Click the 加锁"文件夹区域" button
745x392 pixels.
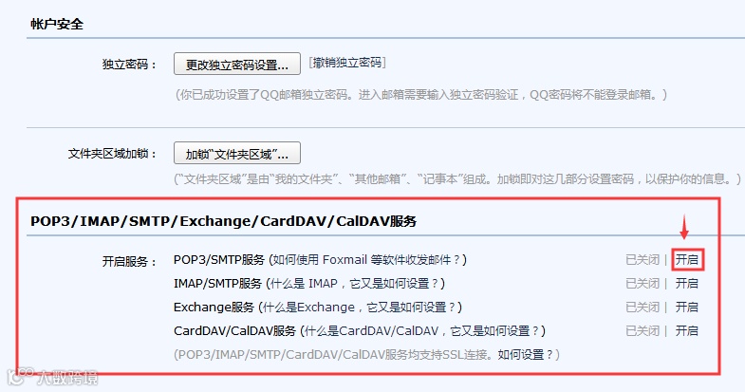[237, 154]
